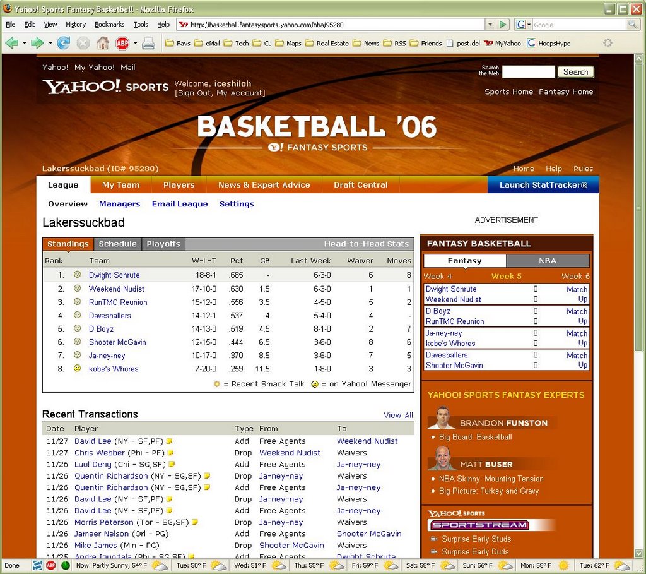Screen dimensions: 646x574
Task: Open the File menu
Action: pyautogui.click(x=10, y=25)
